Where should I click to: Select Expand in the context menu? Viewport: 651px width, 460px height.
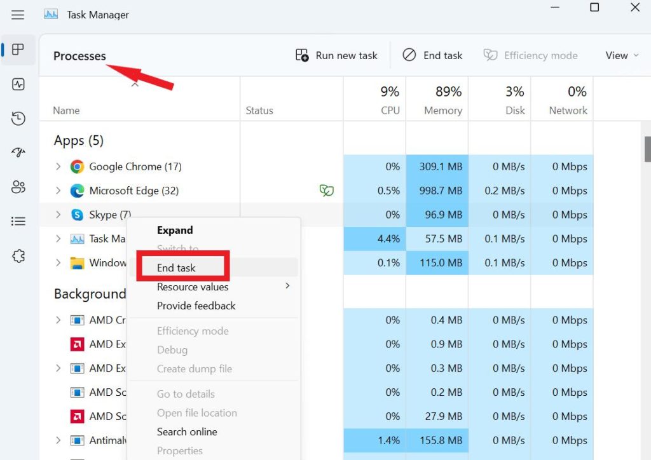[175, 230]
